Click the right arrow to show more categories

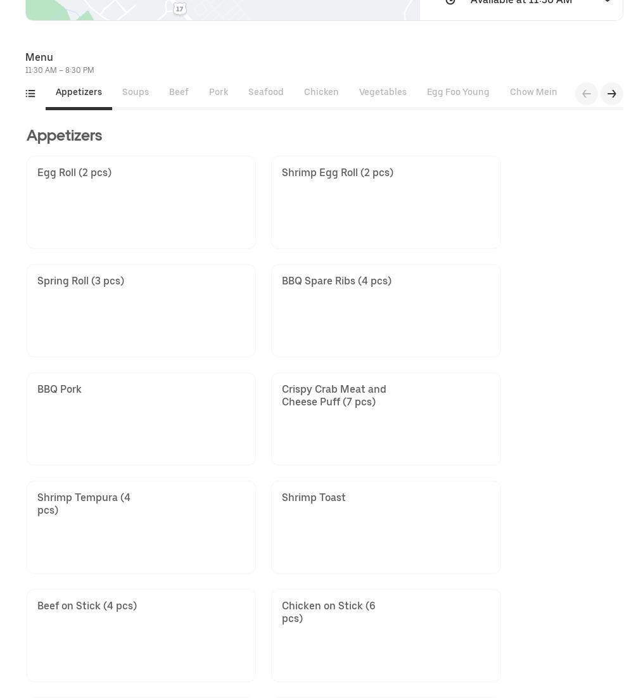pyautogui.click(x=611, y=94)
